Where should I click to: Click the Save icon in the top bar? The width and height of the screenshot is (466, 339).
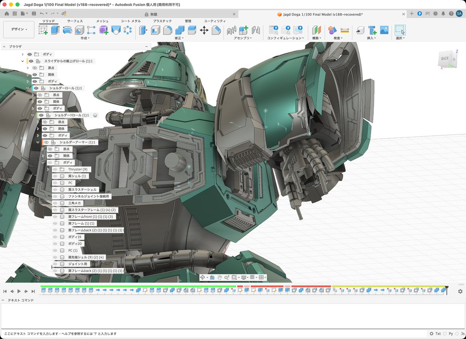click(x=34, y=14)
